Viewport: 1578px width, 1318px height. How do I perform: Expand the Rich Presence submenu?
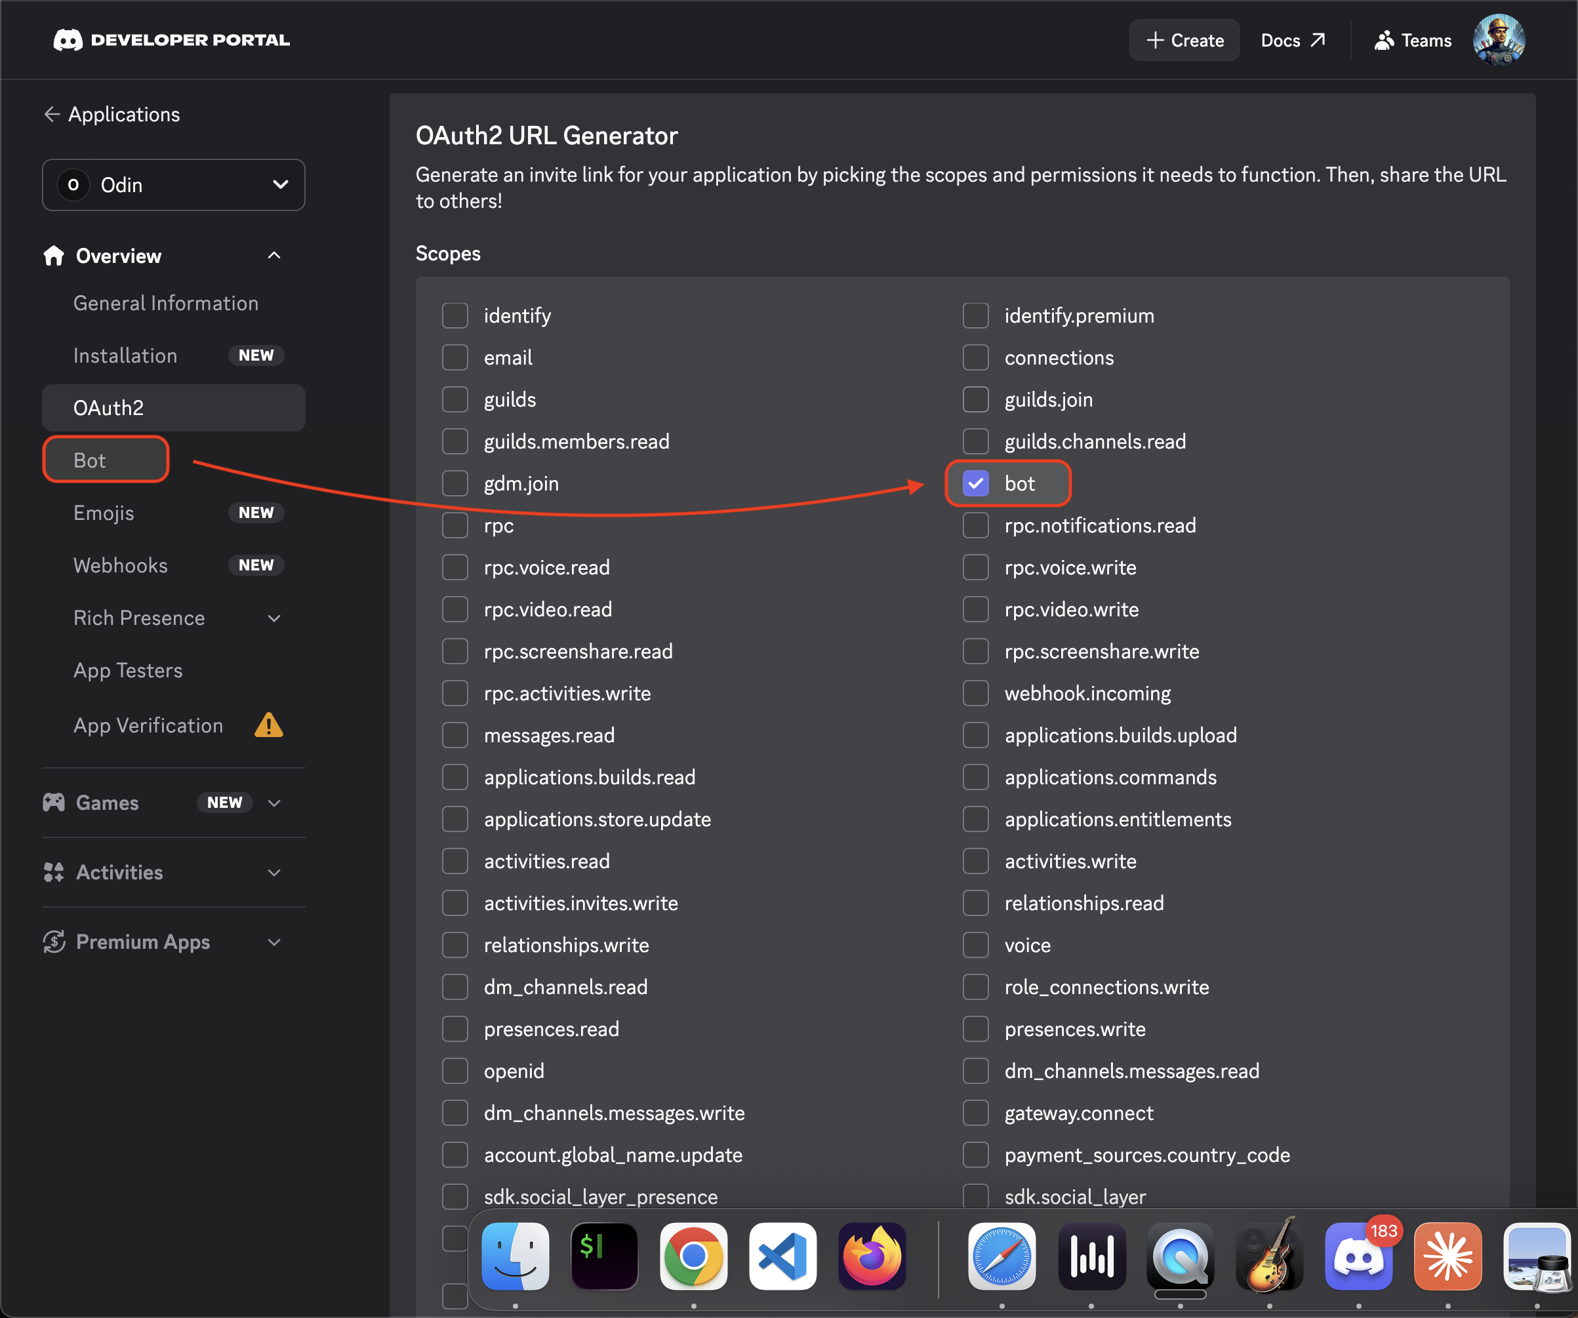[274, 618]
